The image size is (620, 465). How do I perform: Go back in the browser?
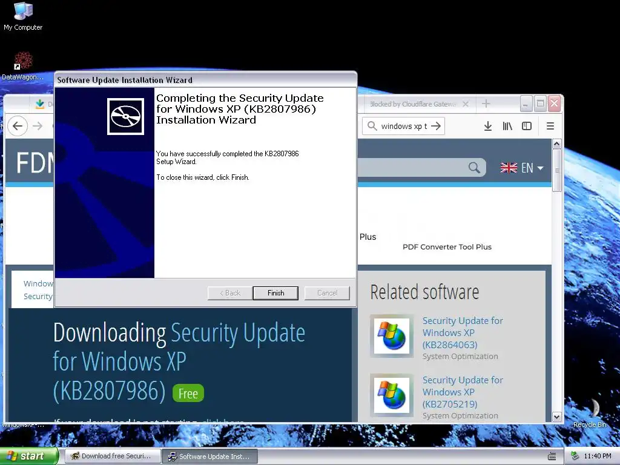click(x=18, y=126)
